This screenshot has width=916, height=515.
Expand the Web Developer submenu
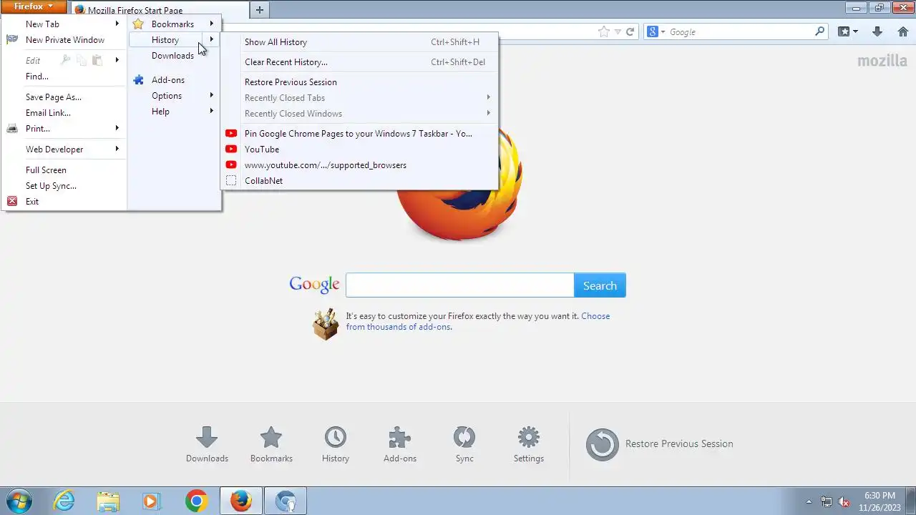(x=117, y=149)
